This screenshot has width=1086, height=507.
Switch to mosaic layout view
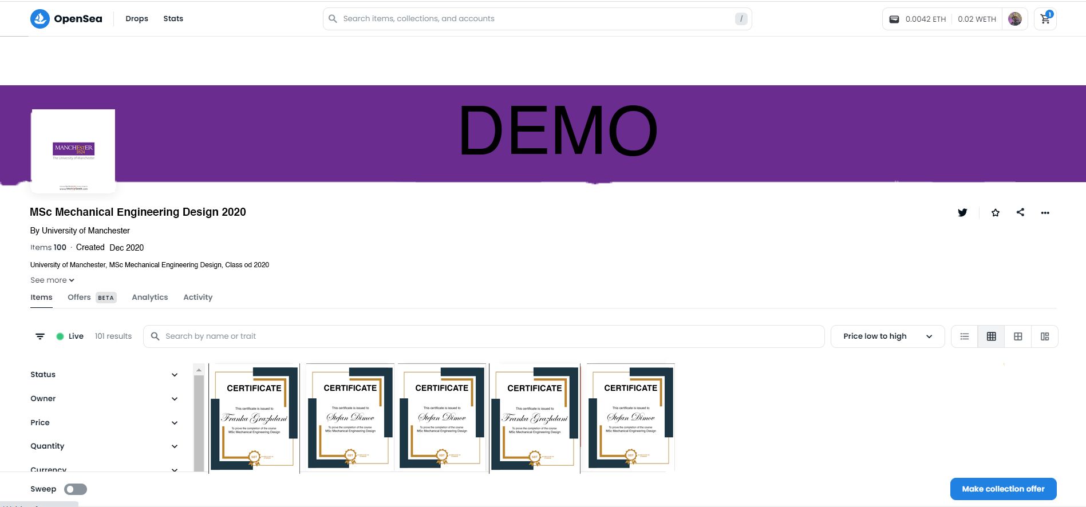coord(1045,336)
